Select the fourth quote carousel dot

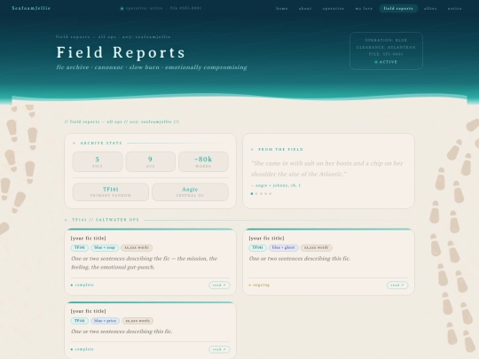pyautogui.click(x=265, y=193)
